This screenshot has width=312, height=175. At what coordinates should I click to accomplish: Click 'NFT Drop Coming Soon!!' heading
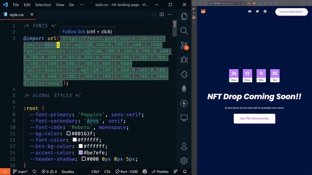254,97
